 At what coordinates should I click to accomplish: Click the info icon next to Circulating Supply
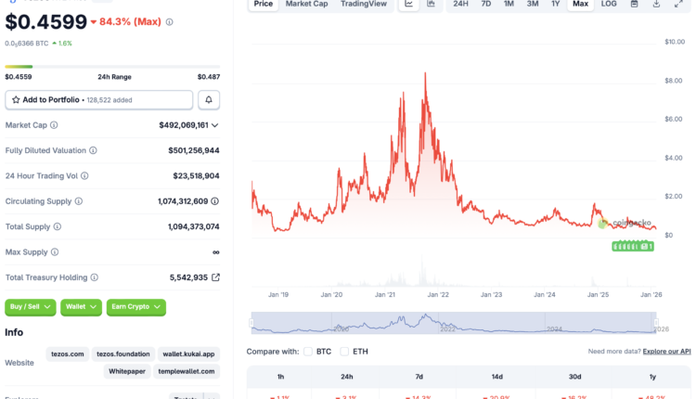pyautogui.click(x=78, y=201)
